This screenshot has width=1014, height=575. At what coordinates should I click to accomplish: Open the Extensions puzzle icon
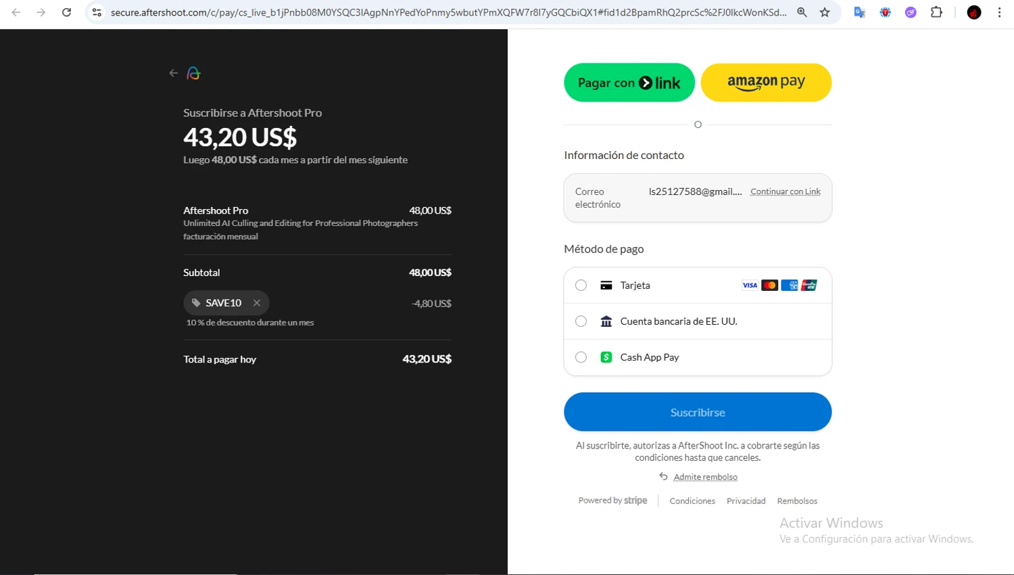[936, 12]
